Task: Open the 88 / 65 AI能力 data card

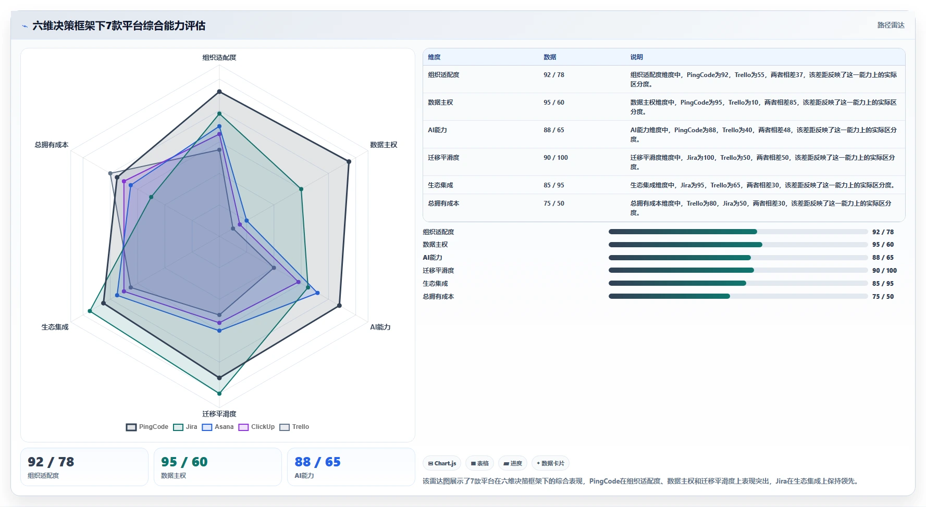Action: tap(351, 467)
